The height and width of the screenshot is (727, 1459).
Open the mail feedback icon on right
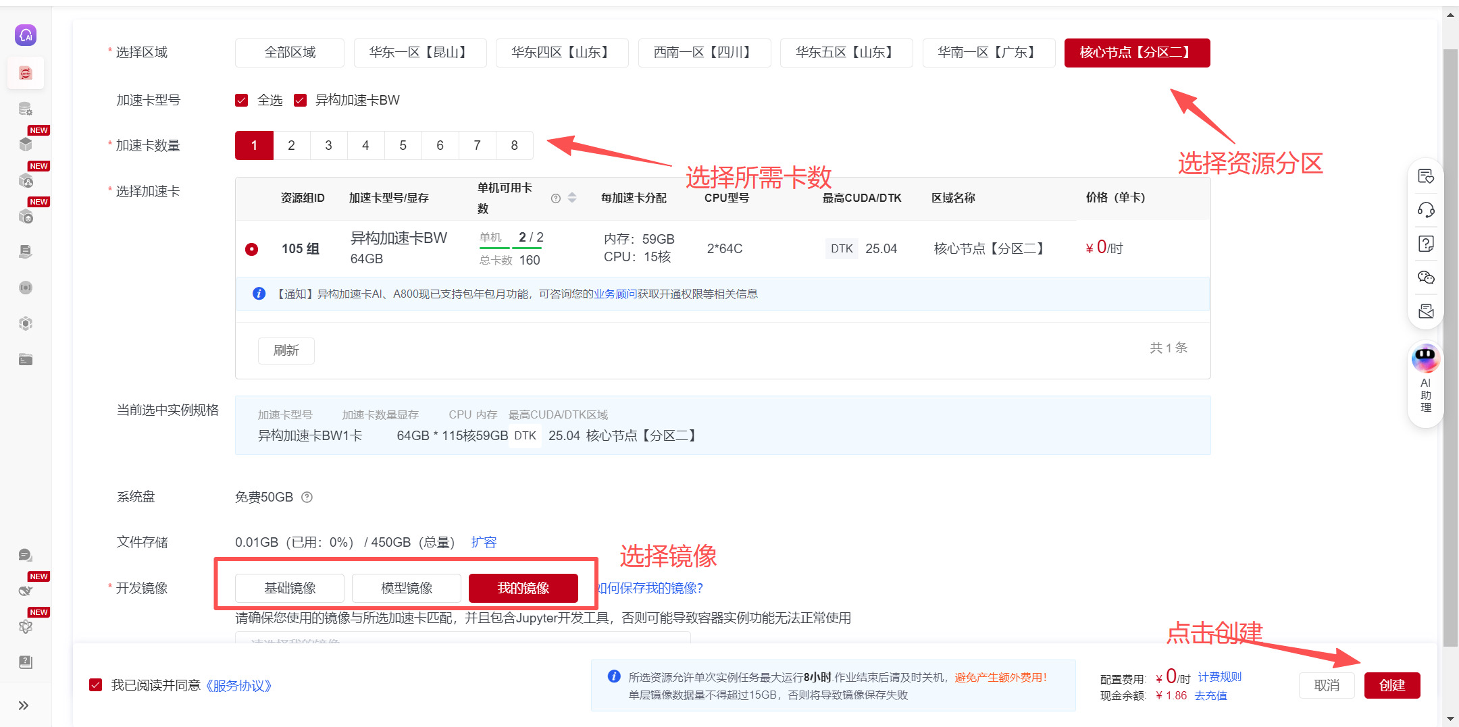tap(1426, 311)
